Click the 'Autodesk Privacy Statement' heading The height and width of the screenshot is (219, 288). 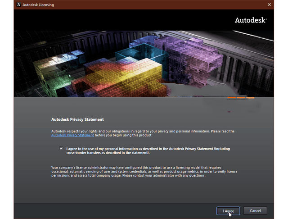click(x=77, y=119)
